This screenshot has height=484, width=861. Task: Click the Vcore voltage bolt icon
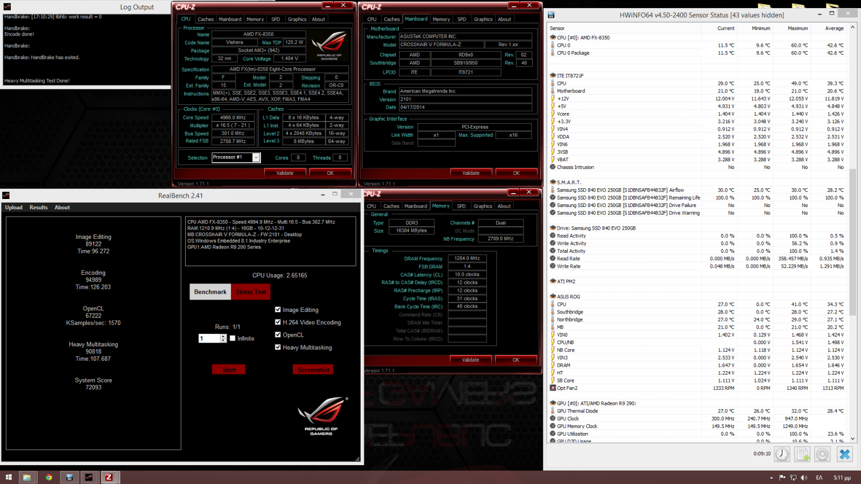click(x=553, y=114)
